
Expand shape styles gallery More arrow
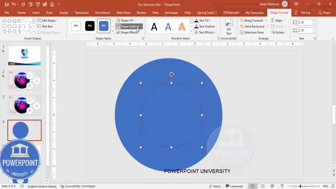113,31
